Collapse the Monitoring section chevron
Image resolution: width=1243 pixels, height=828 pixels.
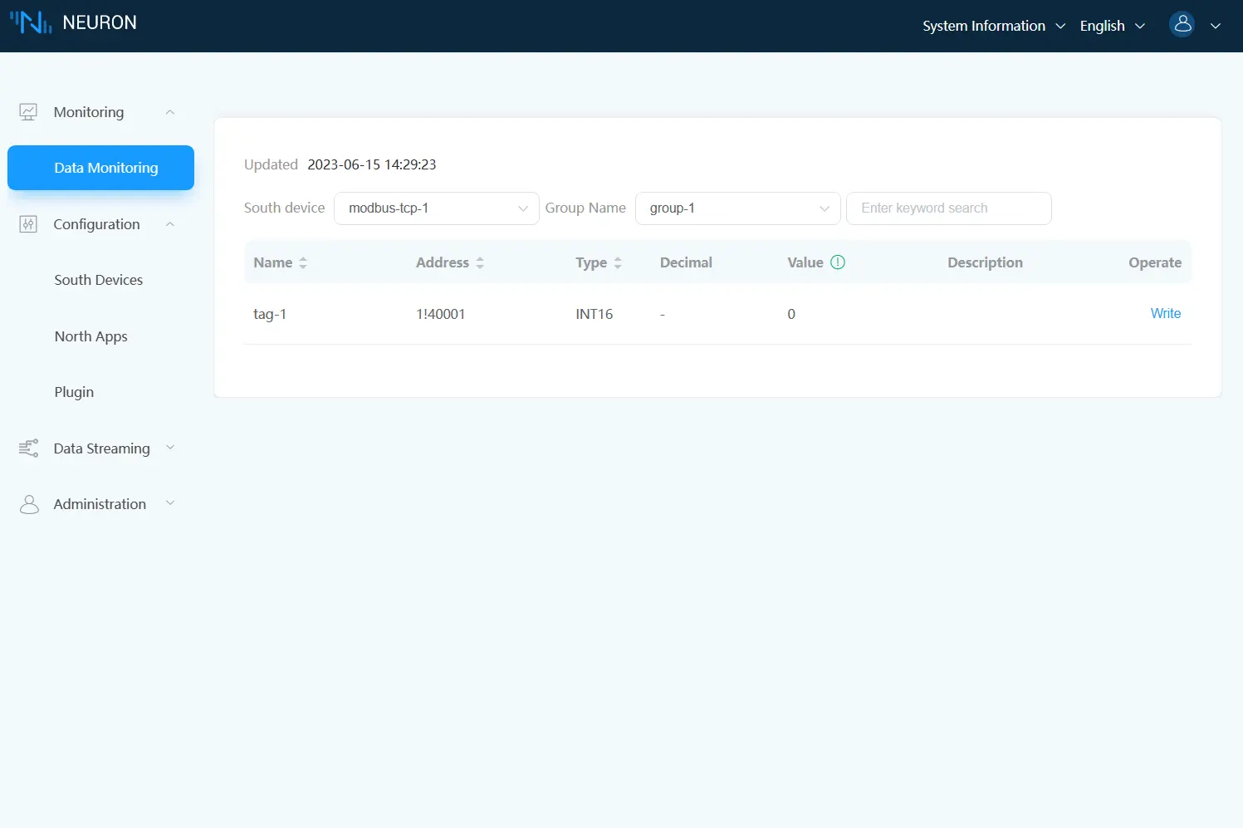[170, 112]
